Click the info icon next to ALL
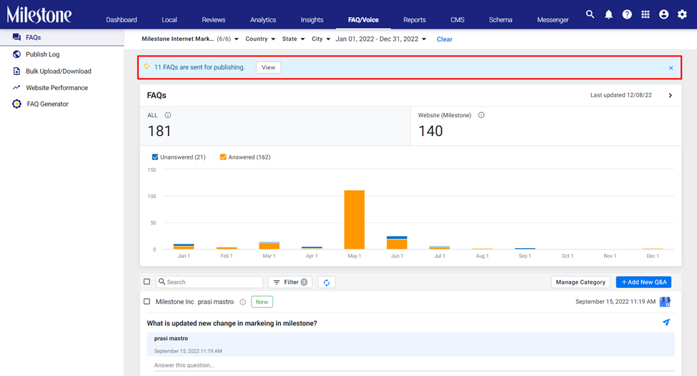Image resolution: width=697 pixels, height=376 pixels. [x=167, y=115]
